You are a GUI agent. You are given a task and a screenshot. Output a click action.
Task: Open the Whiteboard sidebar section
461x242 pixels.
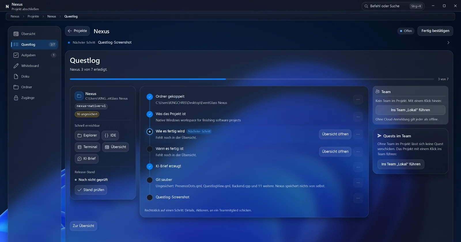[34, 66]
